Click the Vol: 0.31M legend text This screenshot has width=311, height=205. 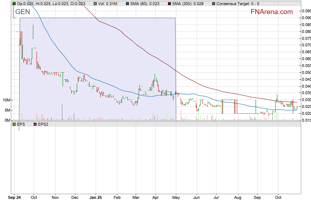coord(108,4)
